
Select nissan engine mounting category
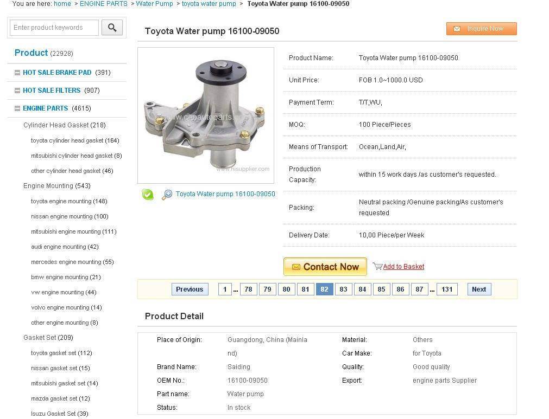70,216
